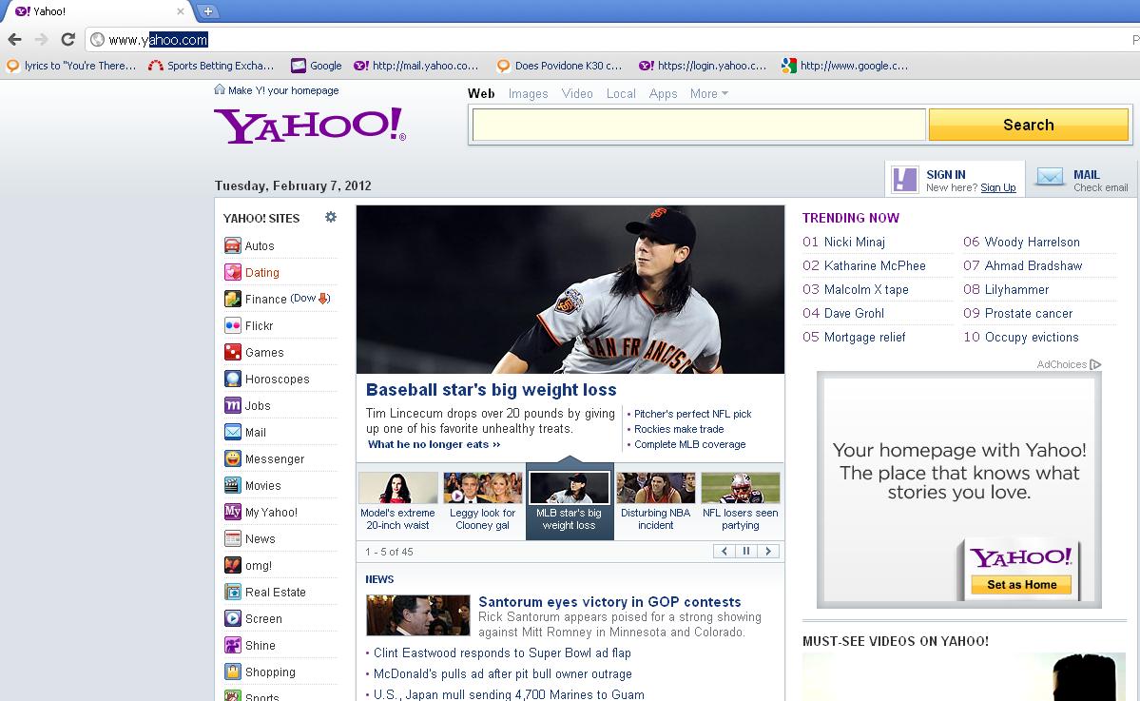Pause the featured stories slideshow
This screenshot has width=1140, height=701.
[746, 552]
